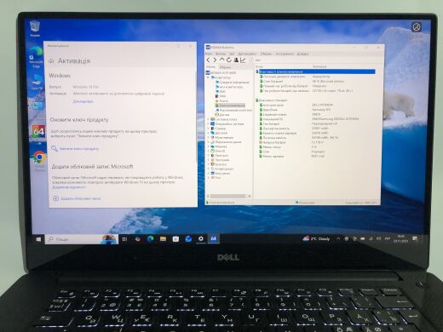Select Електроживлення in the tree
Screen dimensions: 443x332
(x=230, y=106)
